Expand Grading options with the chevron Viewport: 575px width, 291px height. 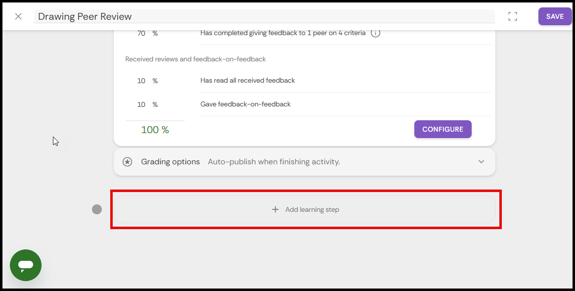point(481,162)
